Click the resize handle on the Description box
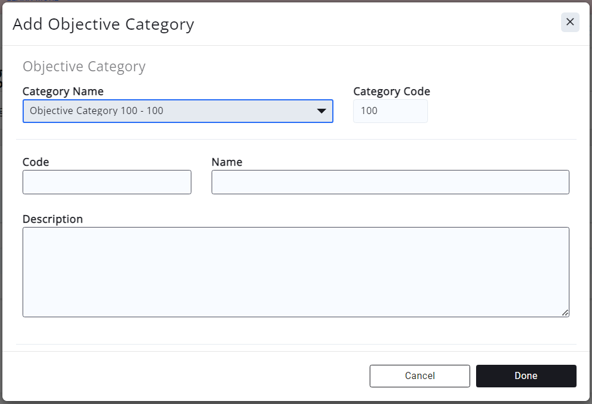 click(566, 313)
